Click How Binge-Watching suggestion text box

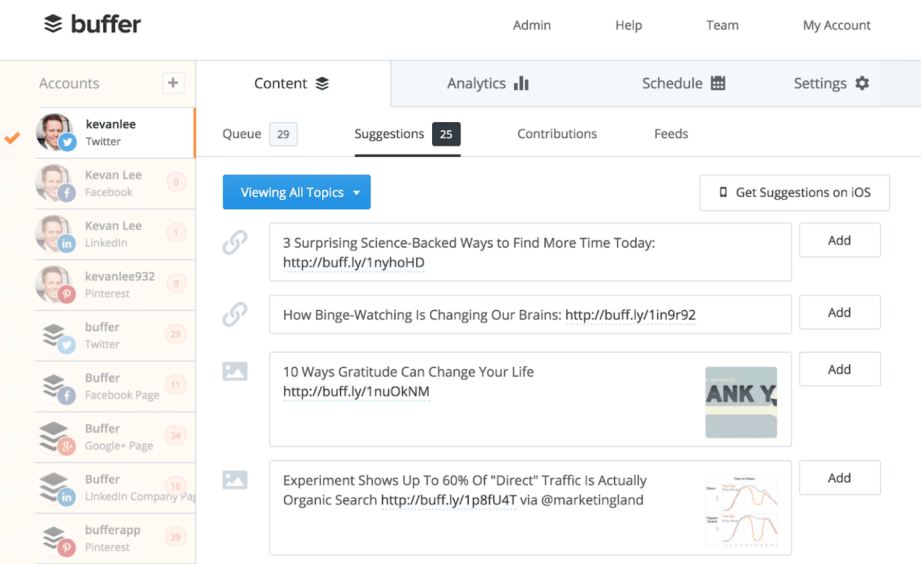(530, 314)
